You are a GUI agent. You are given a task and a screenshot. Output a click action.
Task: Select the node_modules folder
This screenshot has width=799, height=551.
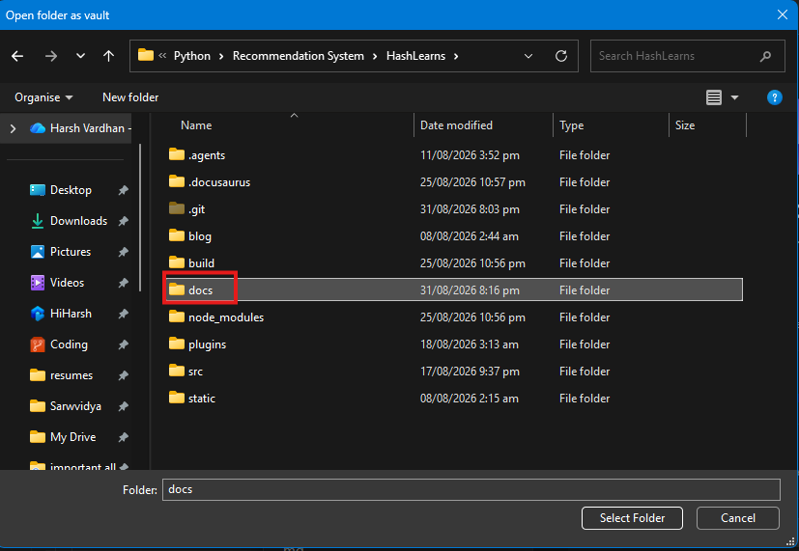[215, 317]
